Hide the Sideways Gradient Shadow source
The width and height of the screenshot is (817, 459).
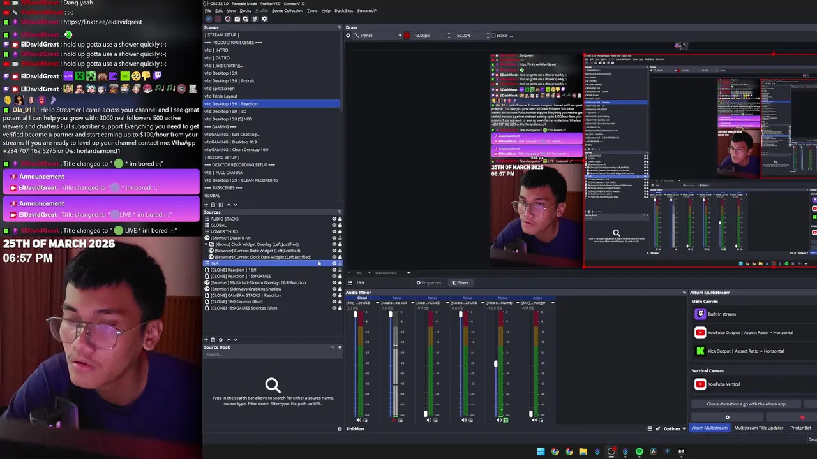334,289
